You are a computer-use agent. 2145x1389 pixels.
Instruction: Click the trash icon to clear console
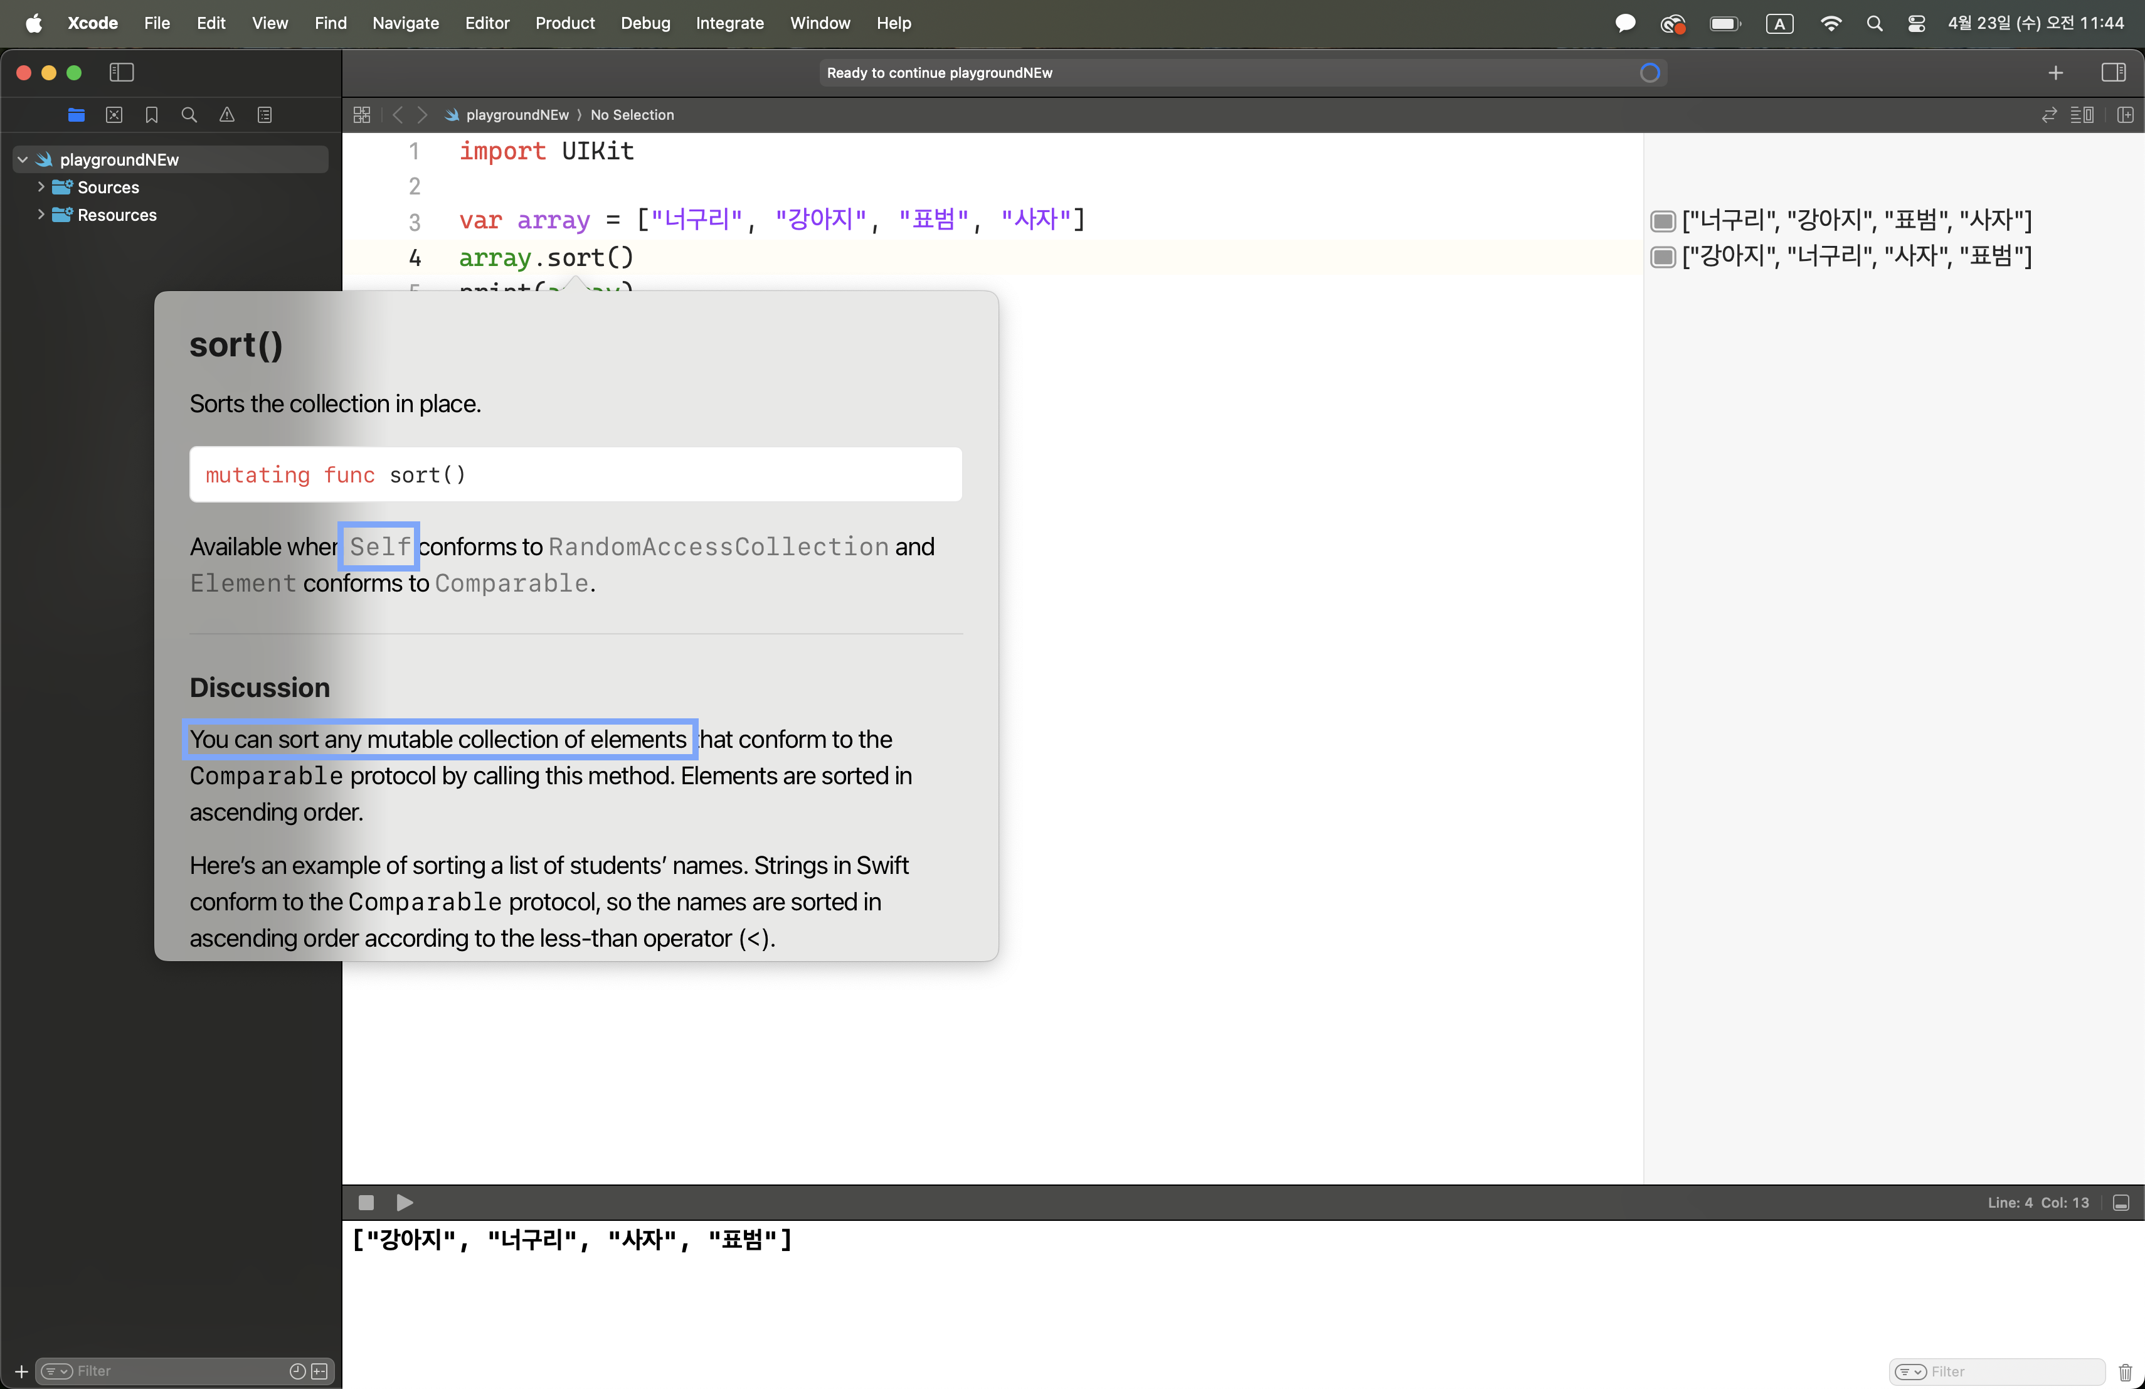(x=2125, y=1372)
